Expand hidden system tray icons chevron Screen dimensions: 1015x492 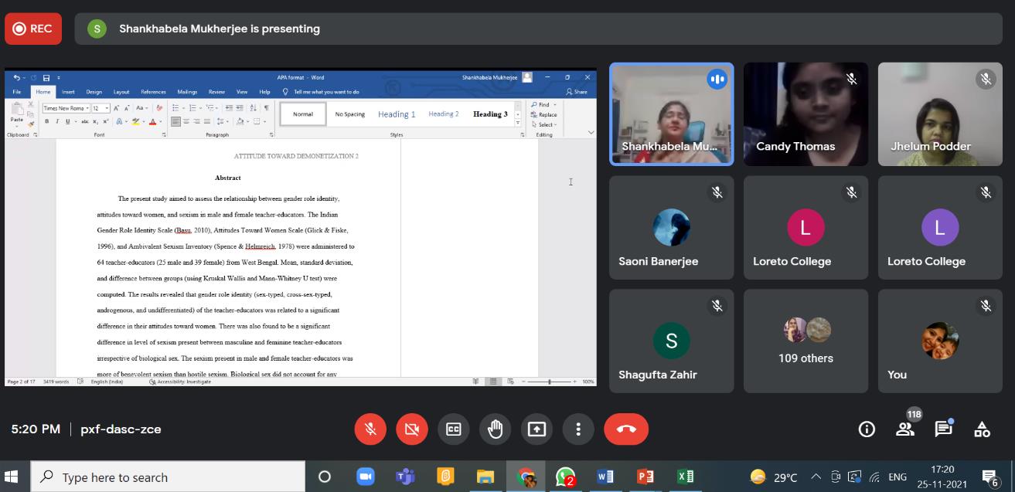(x=816, y=477)
